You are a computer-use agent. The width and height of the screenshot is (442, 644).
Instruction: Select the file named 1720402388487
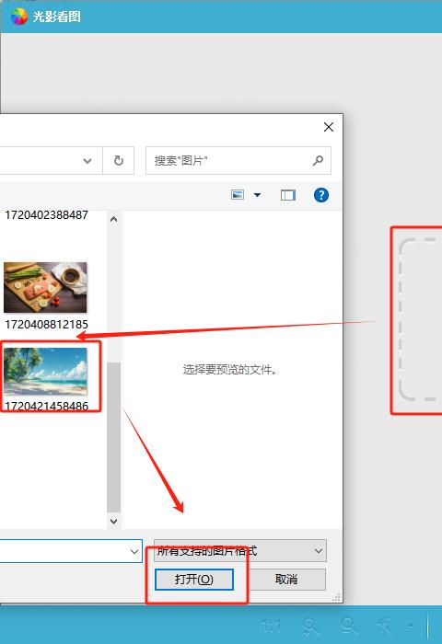click(46, 214)
